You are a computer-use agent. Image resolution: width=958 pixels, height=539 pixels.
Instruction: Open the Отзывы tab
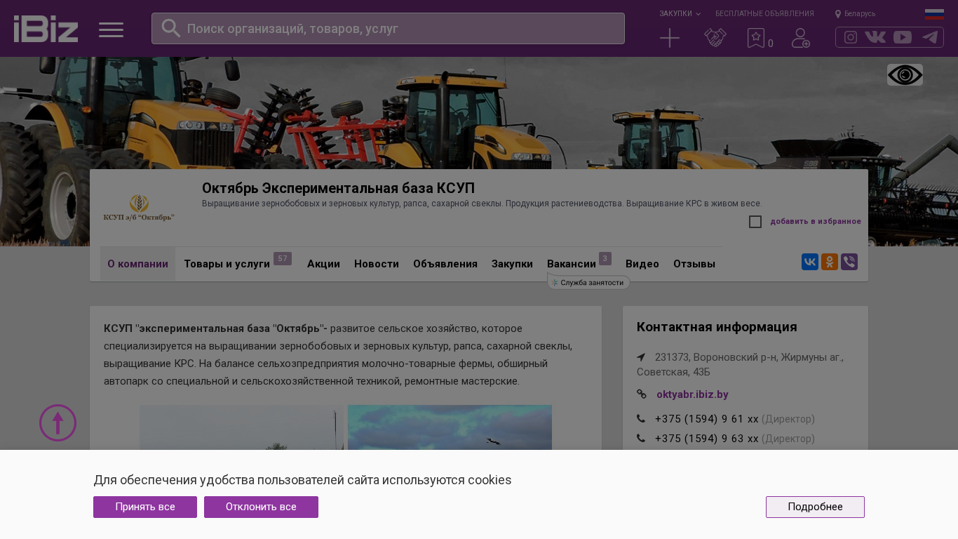(694, 264)
